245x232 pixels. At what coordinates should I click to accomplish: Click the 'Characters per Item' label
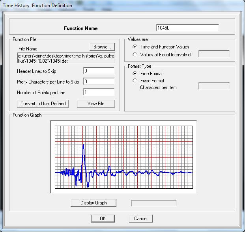pyautogui.click(x=158, y=87)
